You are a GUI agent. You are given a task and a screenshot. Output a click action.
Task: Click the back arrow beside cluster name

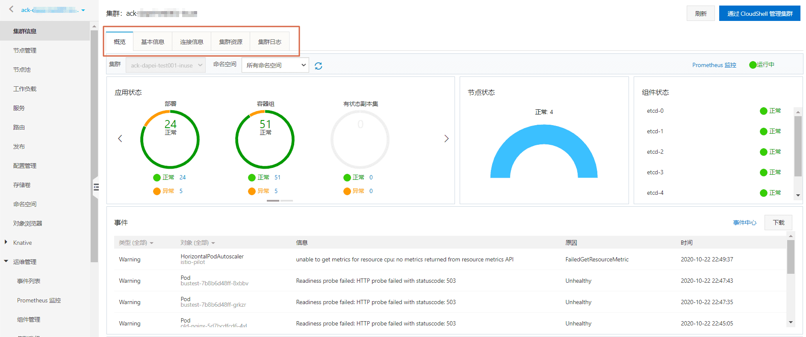click(11, 9)
